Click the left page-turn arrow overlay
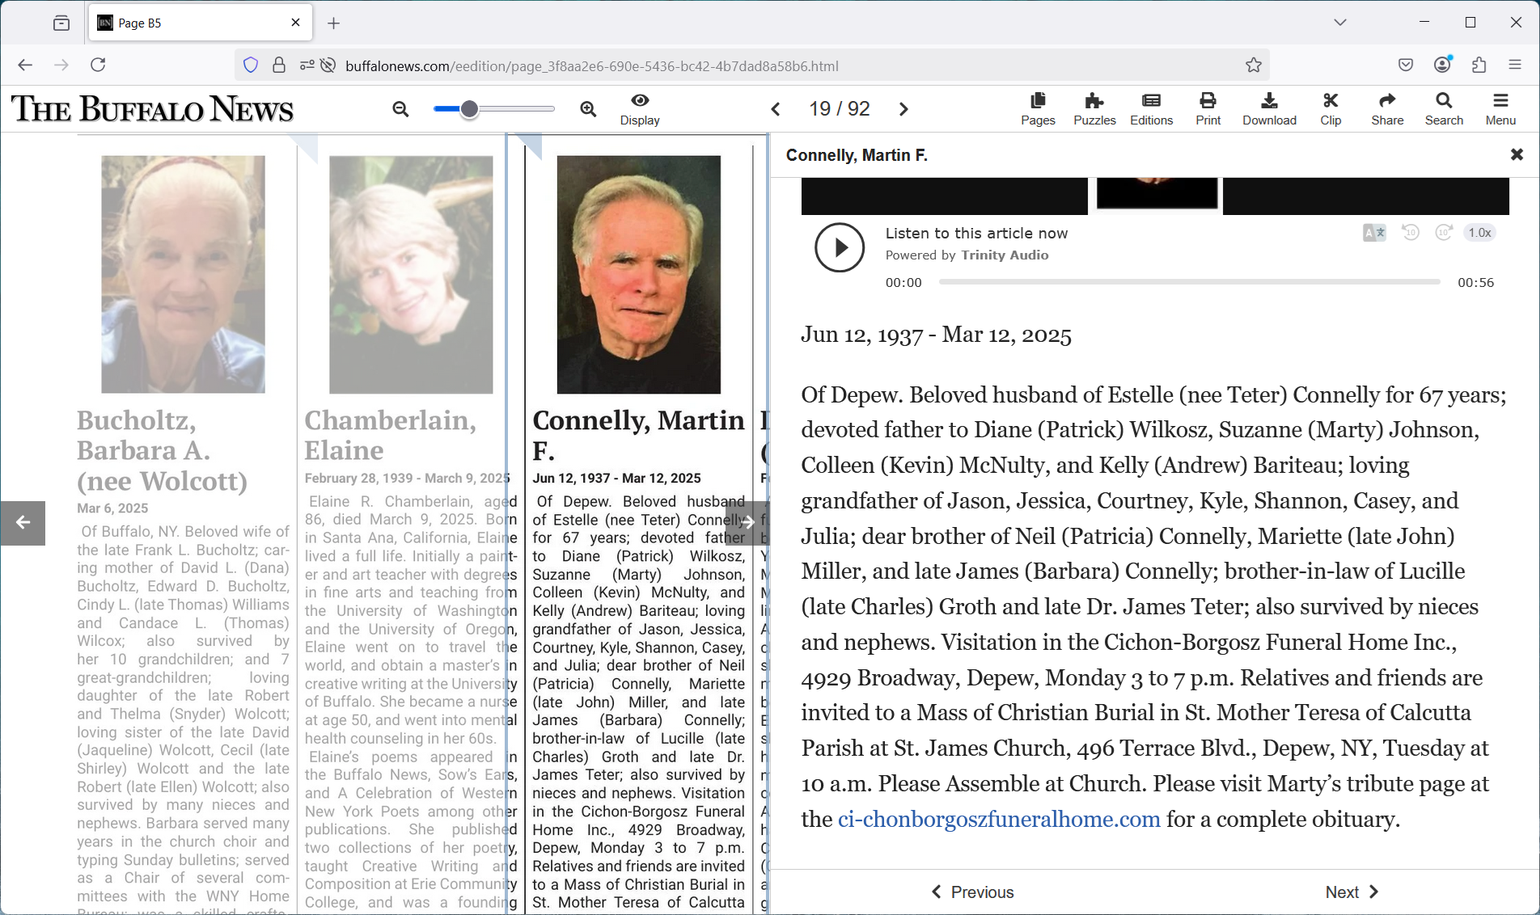1540x915 pixels. (23, 522)
